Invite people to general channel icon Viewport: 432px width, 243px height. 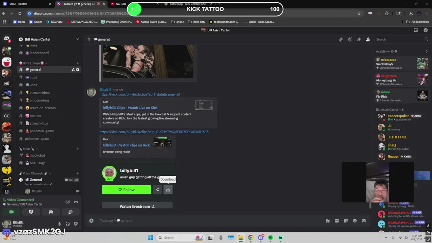73,70
